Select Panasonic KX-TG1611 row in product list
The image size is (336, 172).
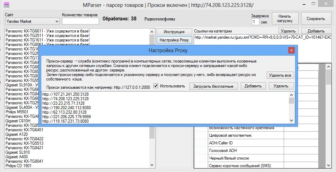[47, 40]
